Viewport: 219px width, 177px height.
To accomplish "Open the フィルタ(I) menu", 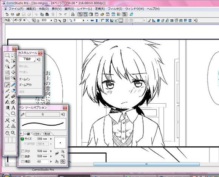I will (115, 9).
